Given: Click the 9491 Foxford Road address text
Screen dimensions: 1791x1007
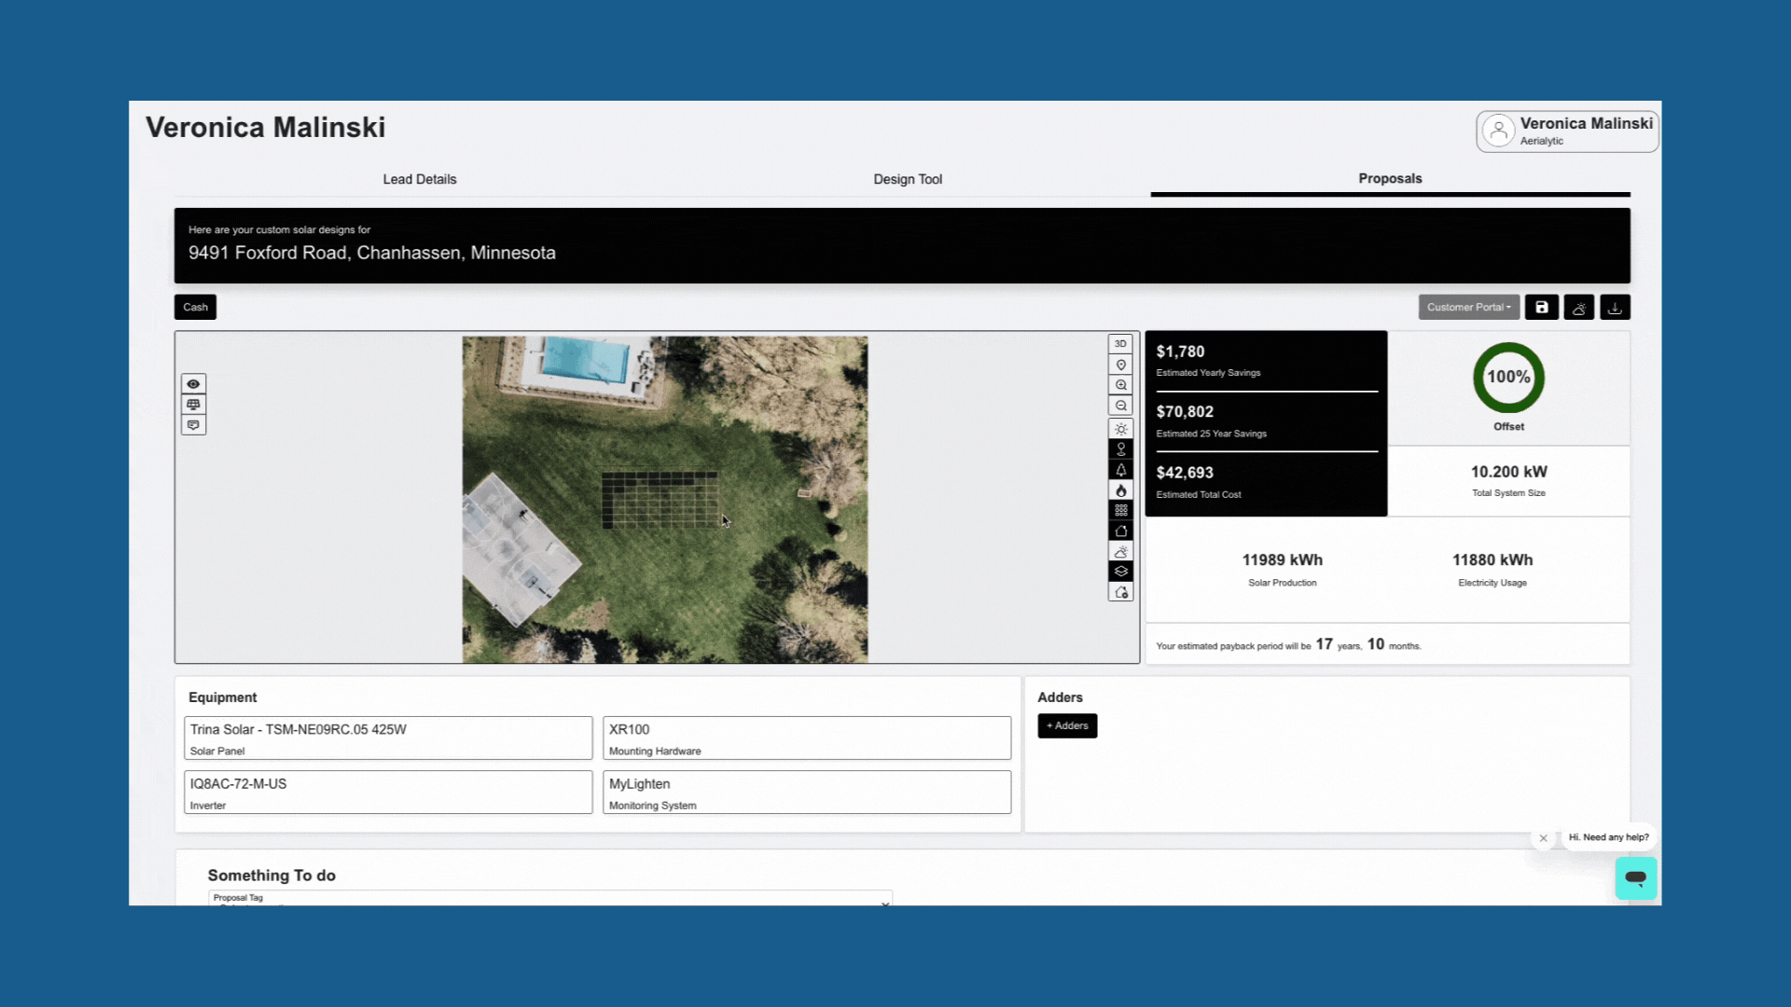Looking at the screenshot, I should pos(371,253).
